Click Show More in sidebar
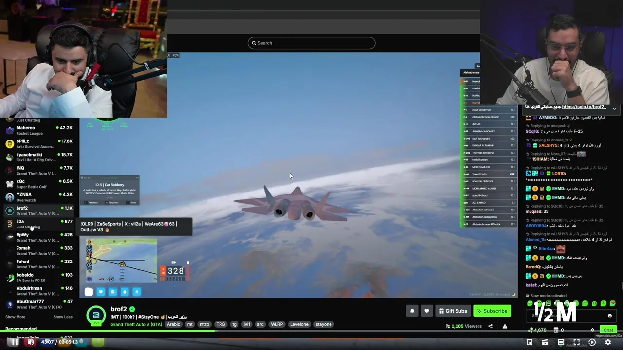623x350 pixels. 15,317
